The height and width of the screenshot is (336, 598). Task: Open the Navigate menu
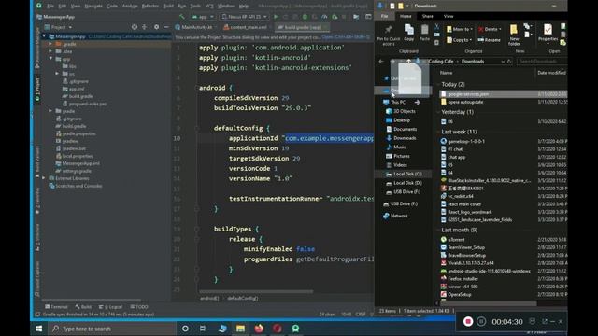click(93, 7)
